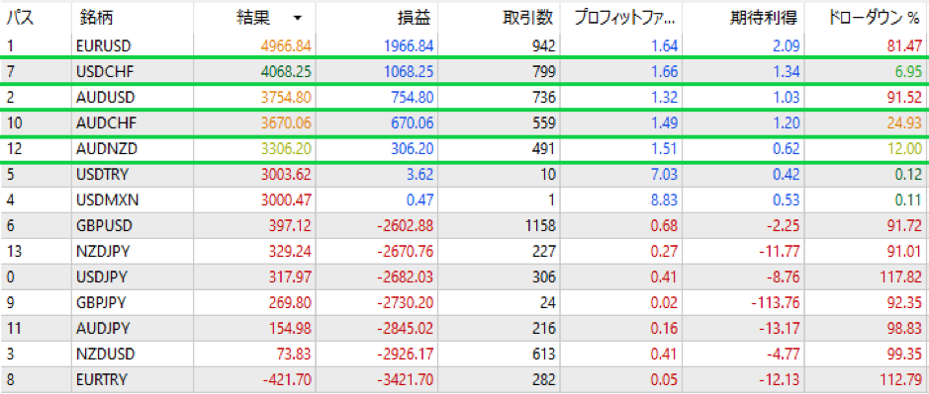Click profit value 754.80
Viewport: 929px width, 394px height.
point(414,98)
